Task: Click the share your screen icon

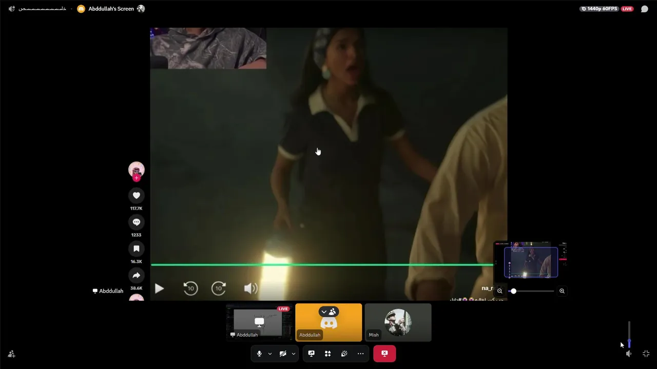Action: point(311,354)
